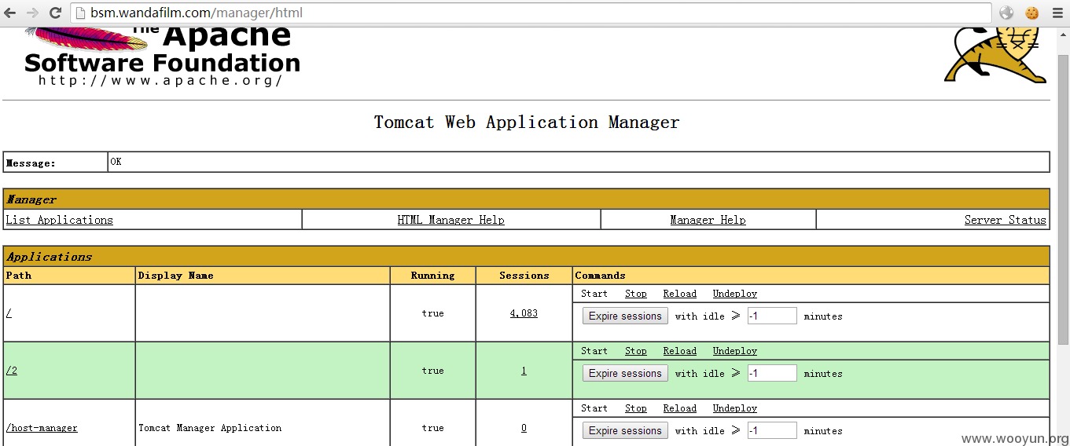Click Expire sessions for /host-manager app
1070x446 pixels.
[x=625, y=430]
